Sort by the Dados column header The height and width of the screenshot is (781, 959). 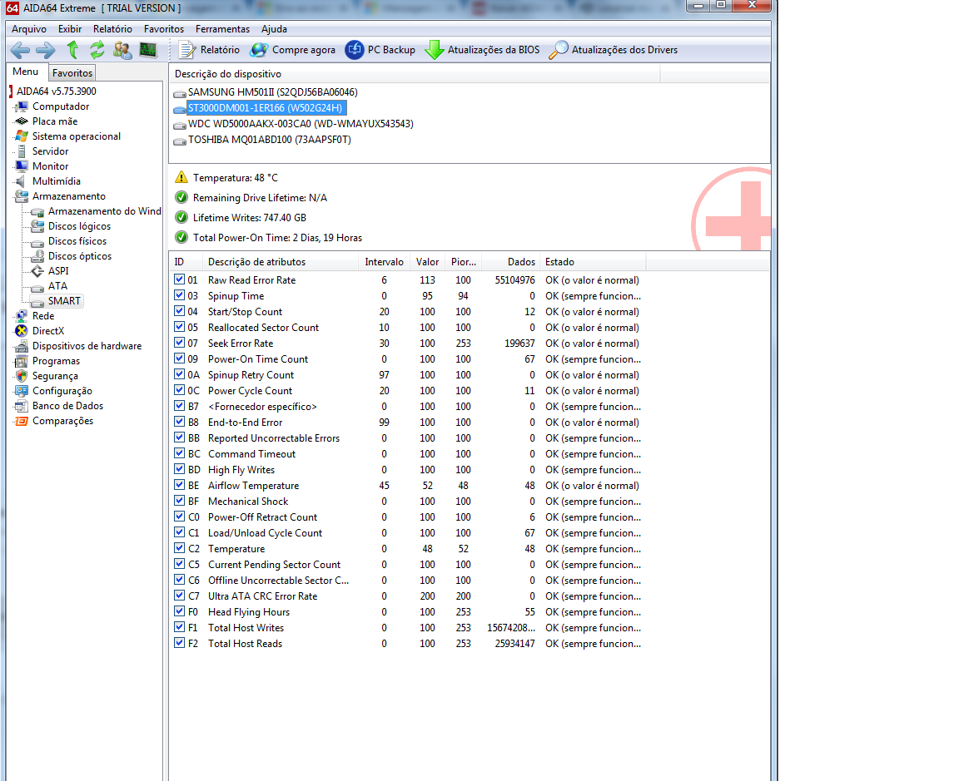[x=510, y=261]
